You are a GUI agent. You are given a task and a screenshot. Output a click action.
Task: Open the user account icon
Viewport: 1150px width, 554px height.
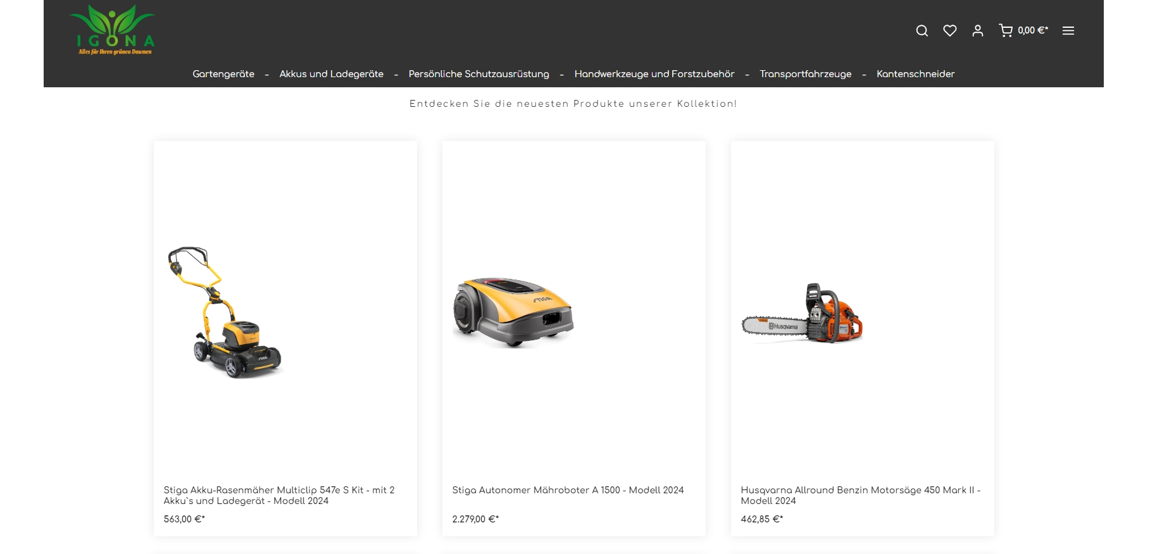coord(977,30)
